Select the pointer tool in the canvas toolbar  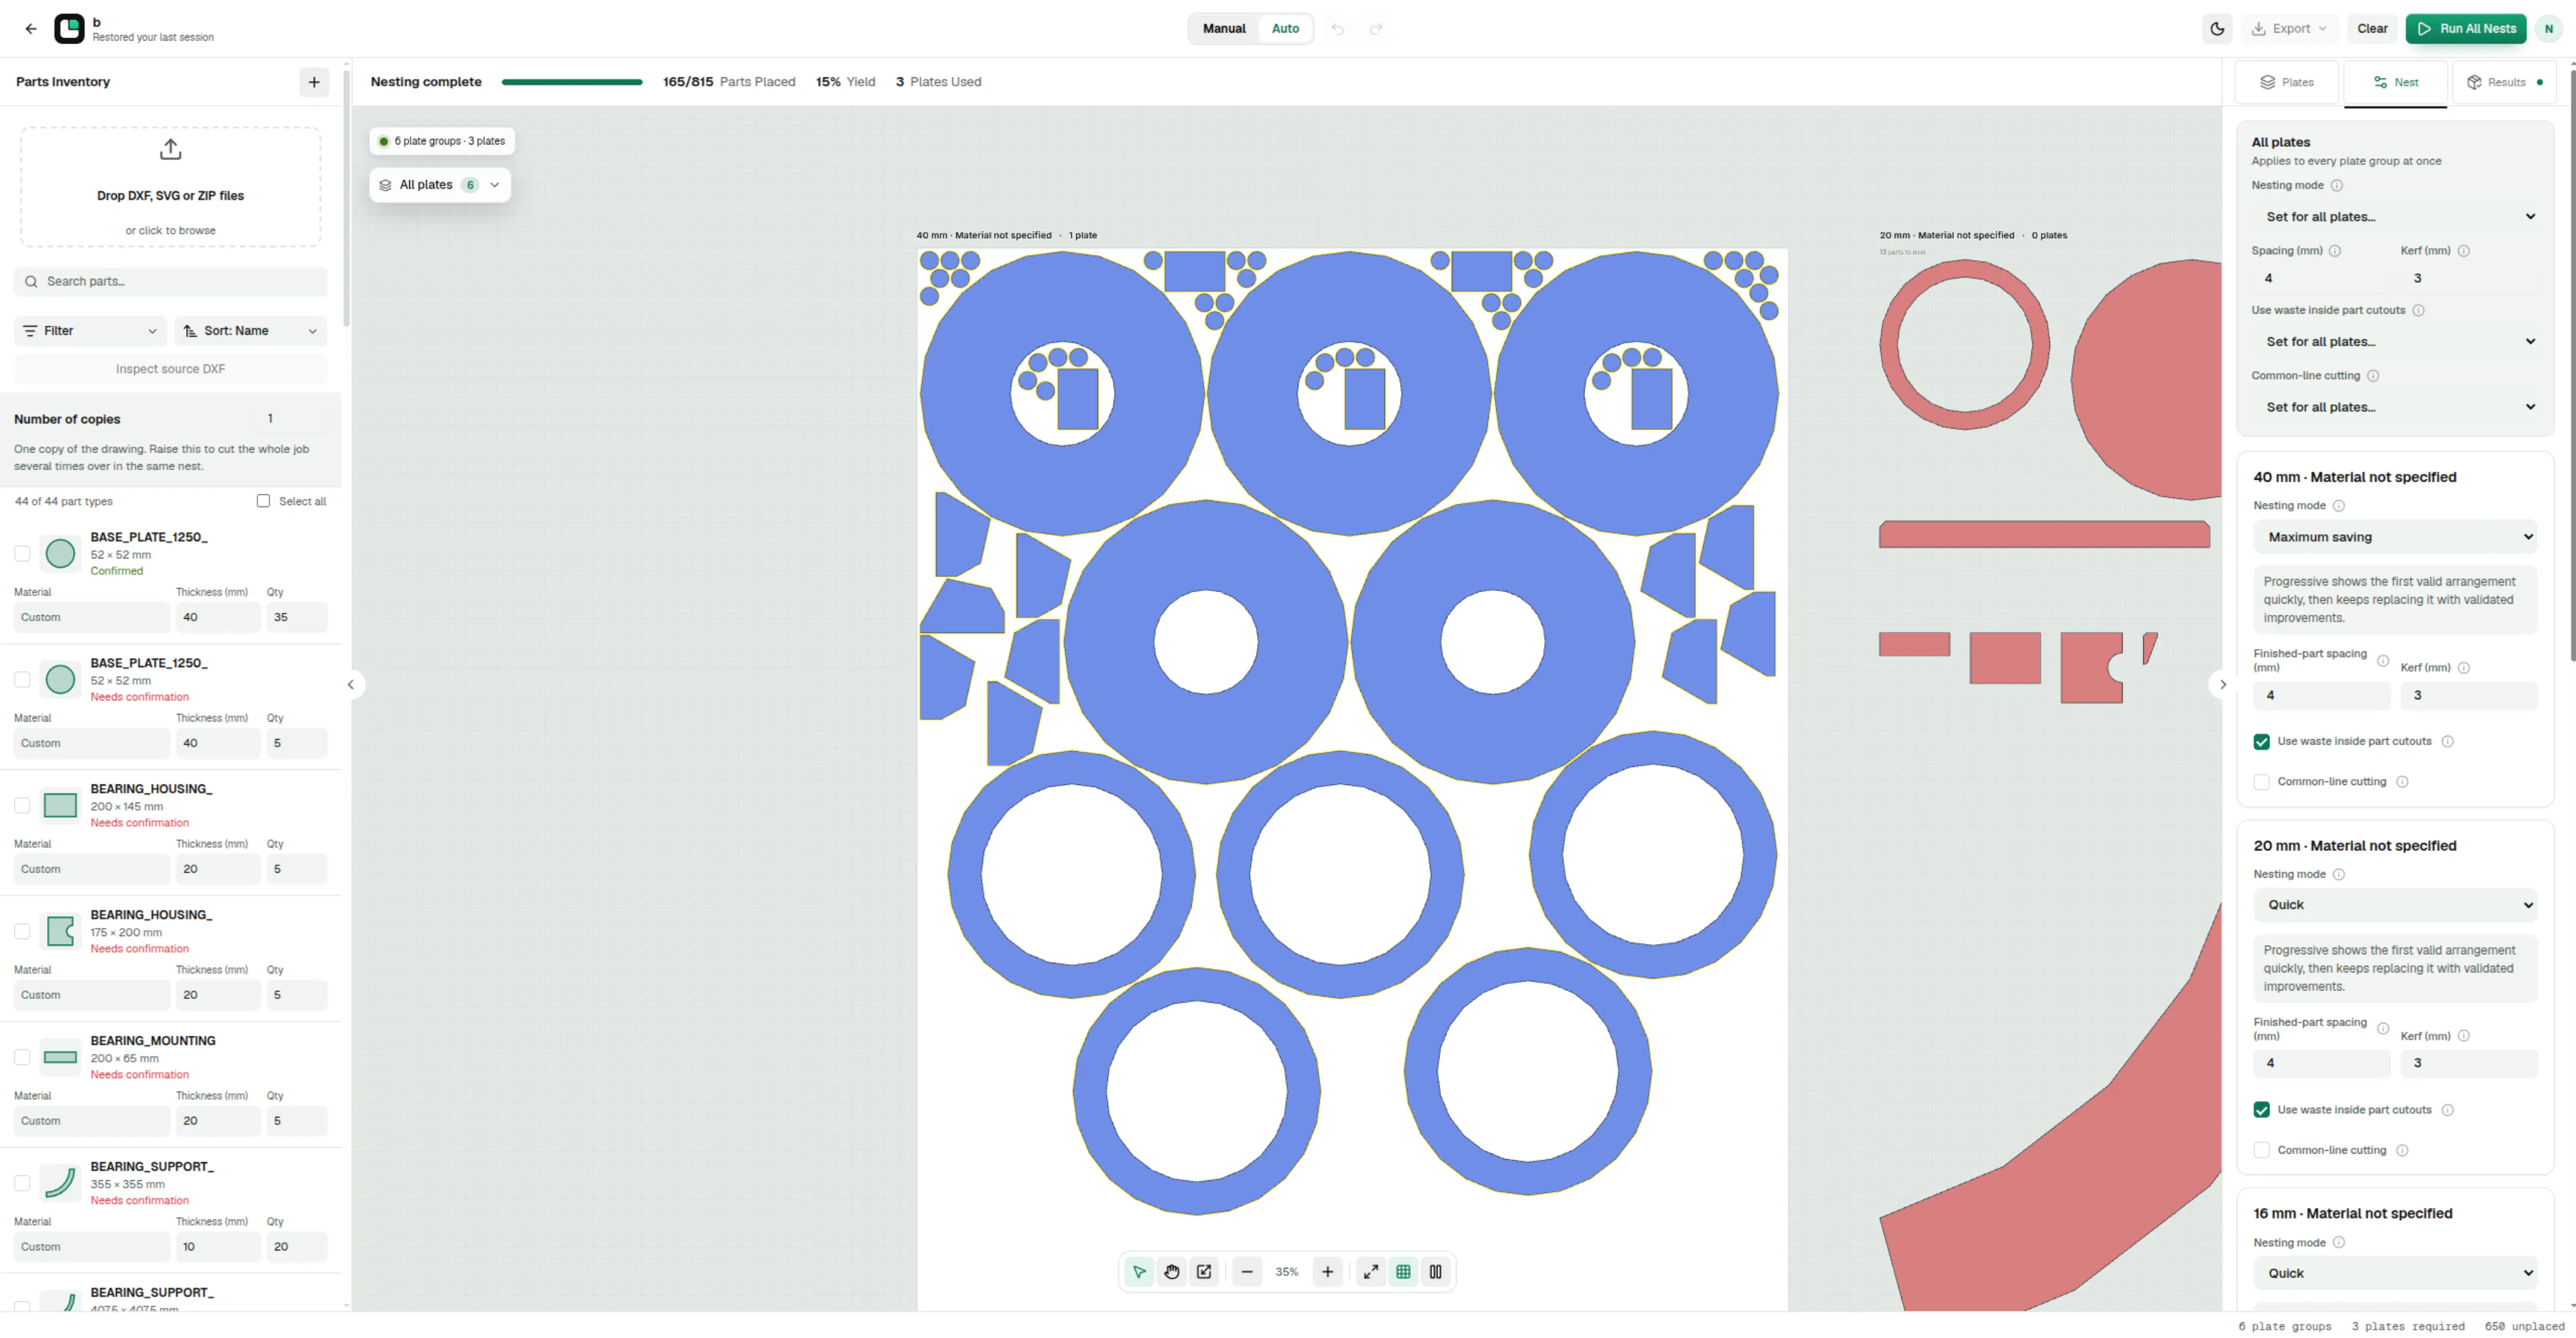(1139, 1272)
